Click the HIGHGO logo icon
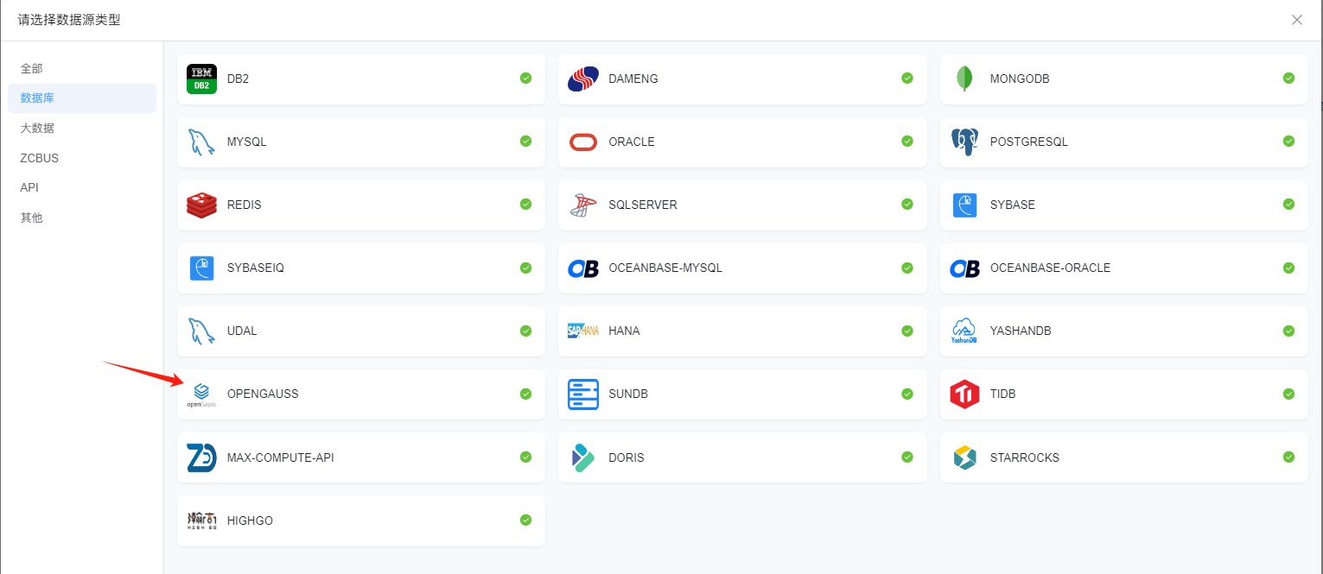This screenshot has height=574, width=1323. (201, 520)
